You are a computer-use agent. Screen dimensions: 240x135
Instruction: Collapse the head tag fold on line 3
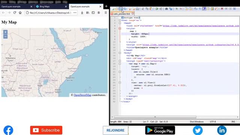click(120, 23)
